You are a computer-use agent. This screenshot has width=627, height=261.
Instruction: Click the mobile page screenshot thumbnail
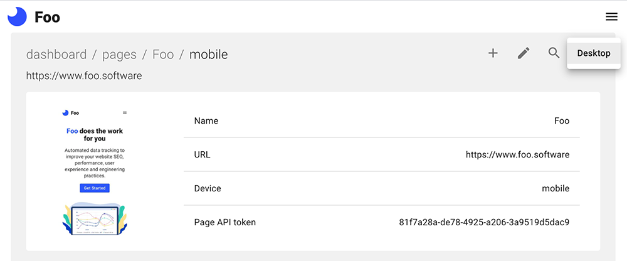click(95, 171)
